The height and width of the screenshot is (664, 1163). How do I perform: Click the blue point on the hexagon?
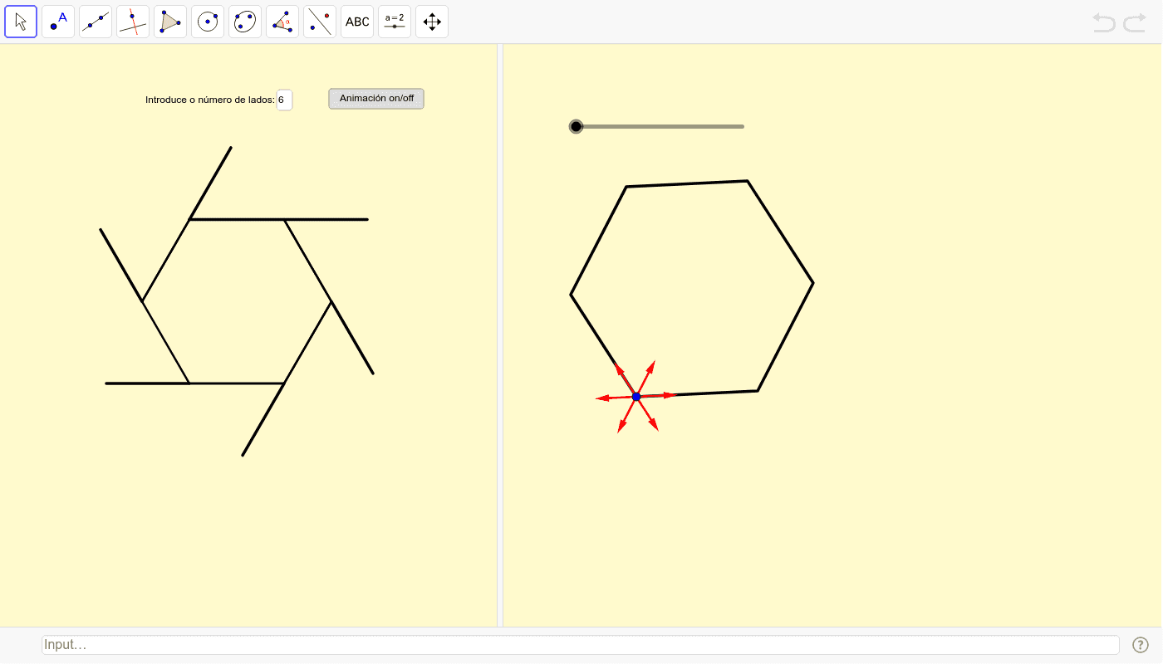pyautogui.click(x=636, y=397)
